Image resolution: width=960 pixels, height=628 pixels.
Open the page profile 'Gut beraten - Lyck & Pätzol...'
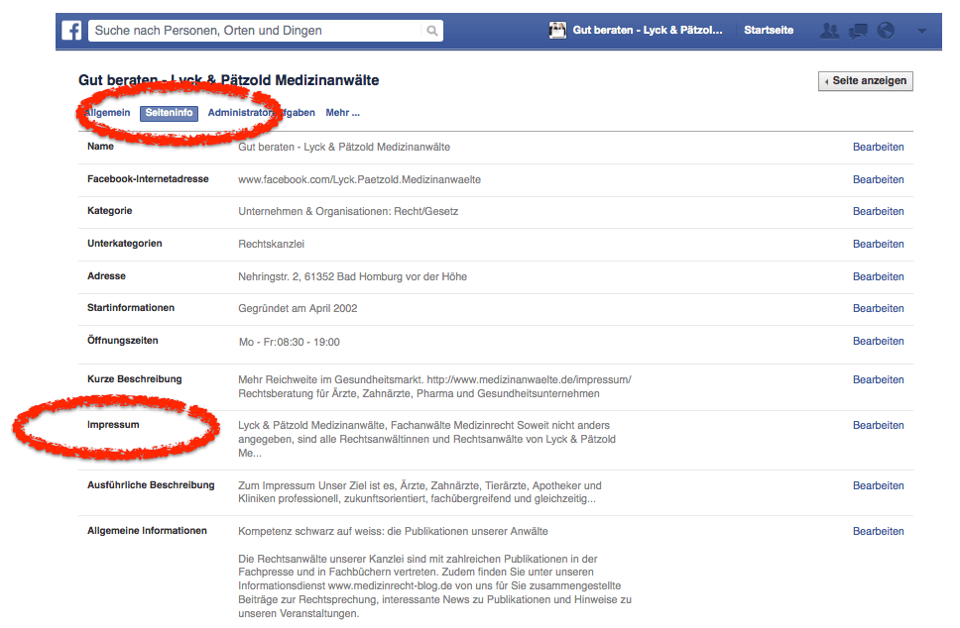648,30
